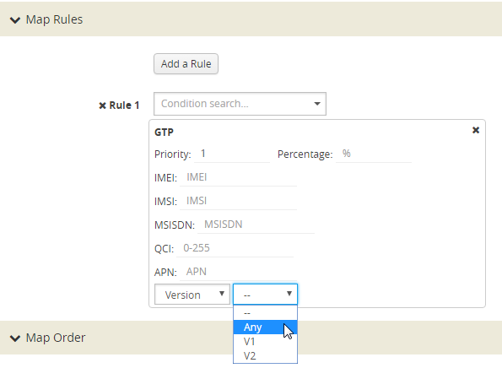Click the Priority input field
Image resolution: width=502 pixels, height=368 pixels.
click(x=232, y=154)
